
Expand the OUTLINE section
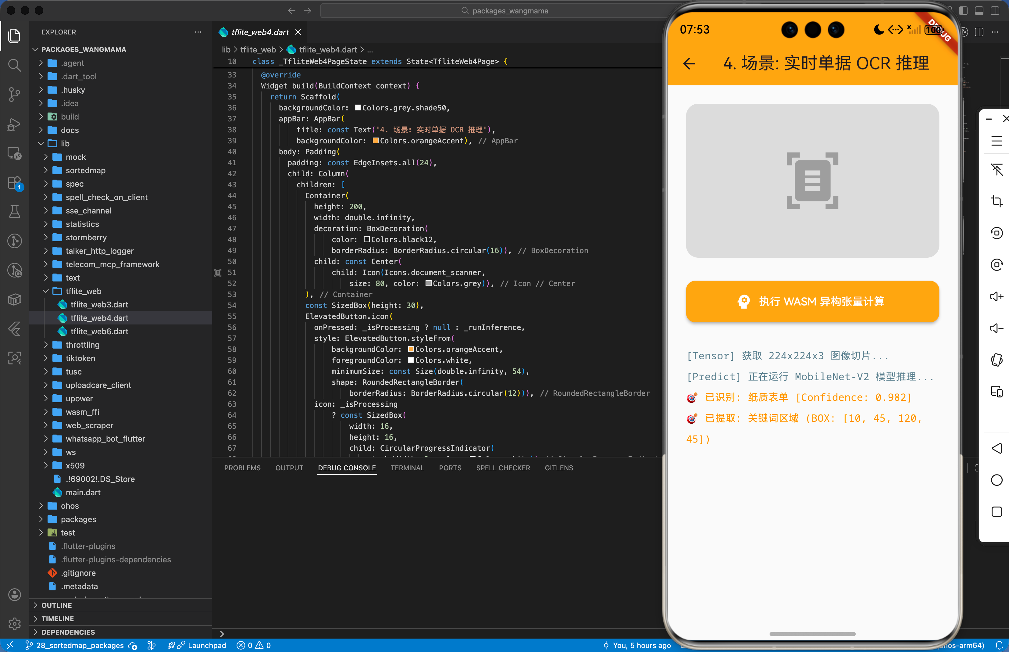click(56, 605)
